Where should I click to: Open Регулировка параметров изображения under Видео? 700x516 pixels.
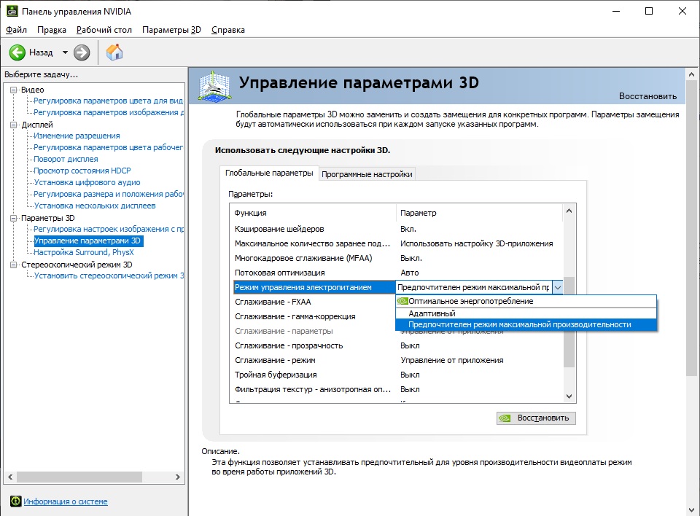[109, 112]
